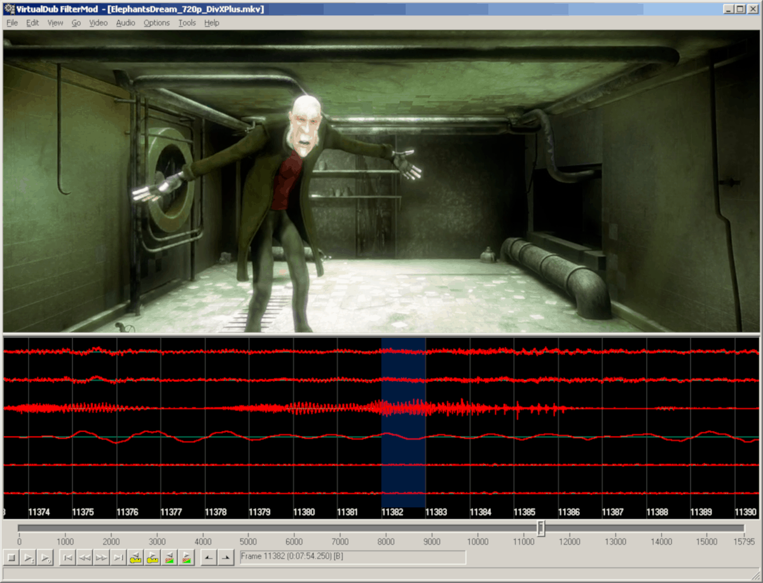Open the Audio menu
Viewport: 763px width, 583px height.
(125, 22)
